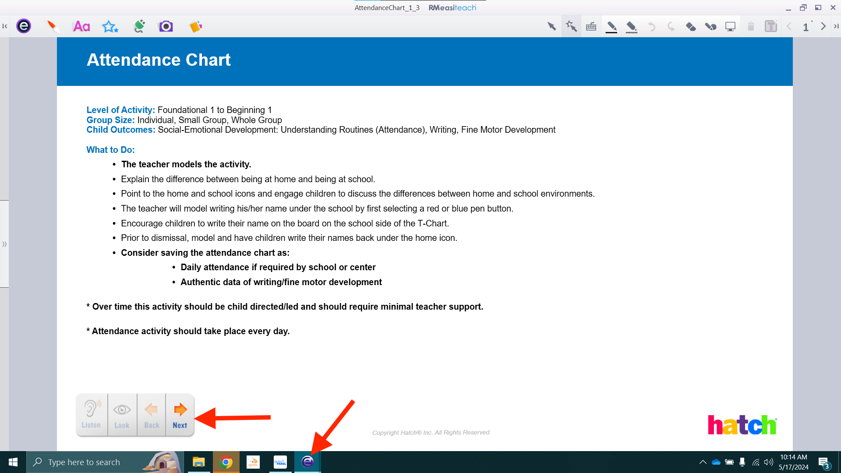
Task: Click the Back arrow button
Action: coord(152,415)
